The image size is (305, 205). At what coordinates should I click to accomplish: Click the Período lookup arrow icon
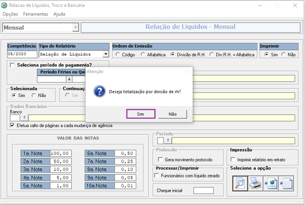point(168,141)
